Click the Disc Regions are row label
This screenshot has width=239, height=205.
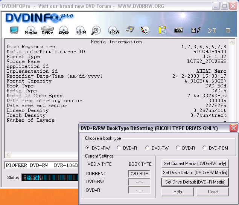30,47
